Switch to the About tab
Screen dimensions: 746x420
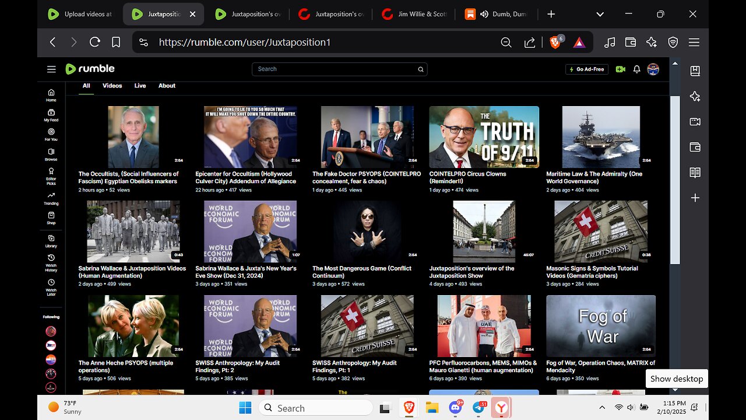coord(167,86)
